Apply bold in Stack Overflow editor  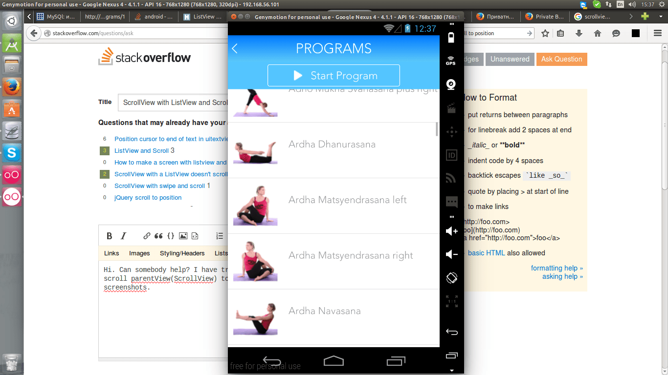click(x=110, y=236)
